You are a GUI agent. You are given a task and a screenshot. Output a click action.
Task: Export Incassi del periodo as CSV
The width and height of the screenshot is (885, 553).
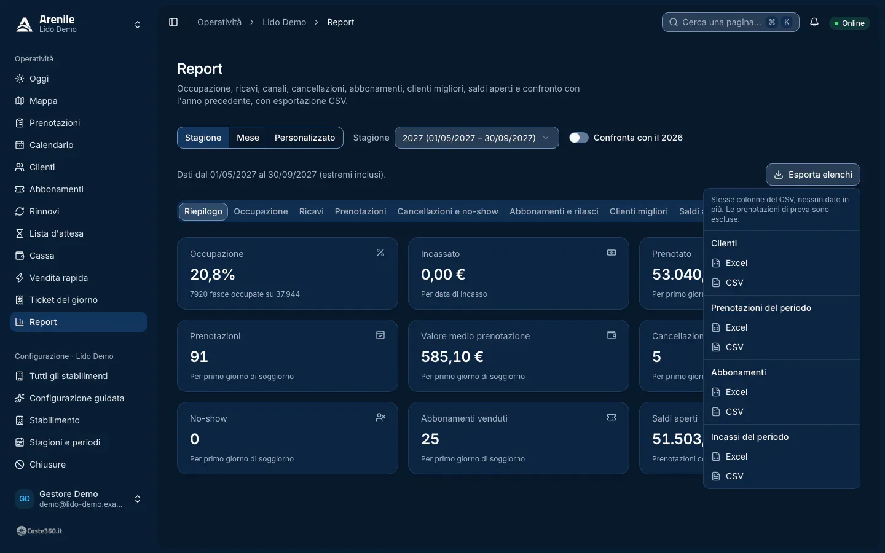click(x=781, y=476)
